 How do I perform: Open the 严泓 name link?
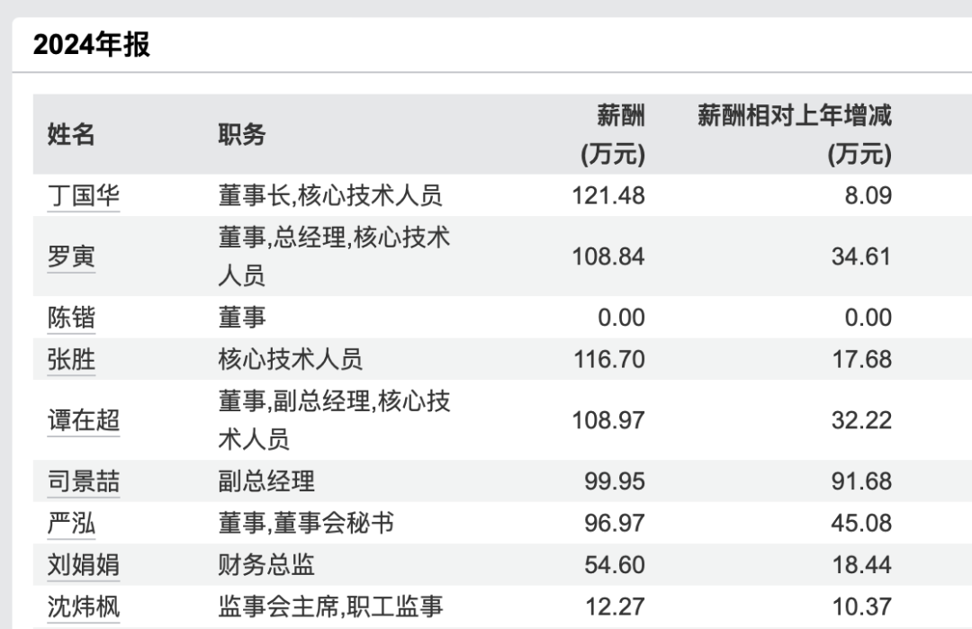click(71, 523)
